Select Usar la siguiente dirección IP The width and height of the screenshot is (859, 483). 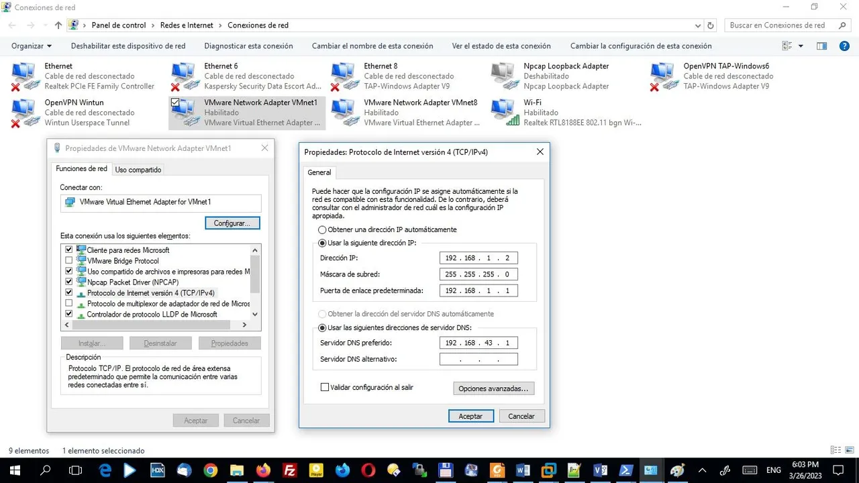(x=322, y=243)
